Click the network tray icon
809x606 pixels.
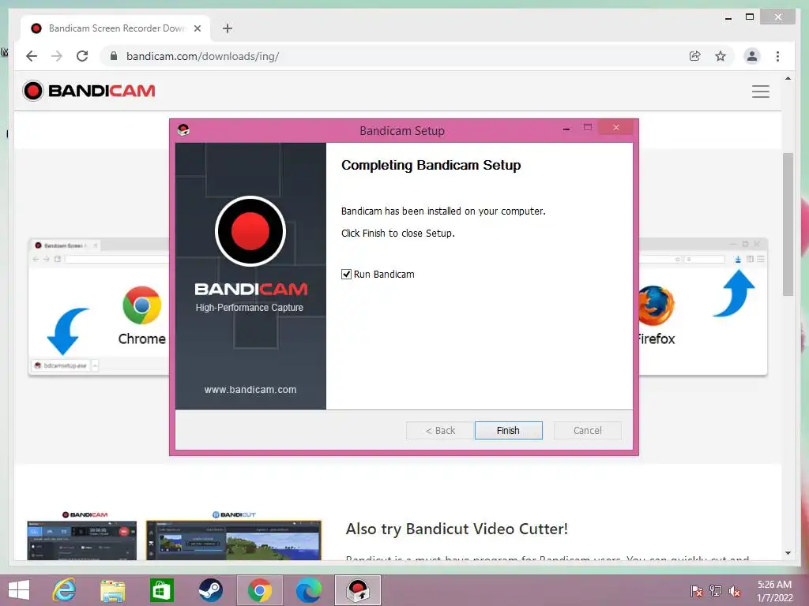(716, 590)
